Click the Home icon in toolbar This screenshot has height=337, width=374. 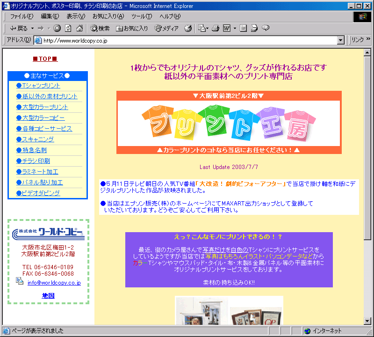(79, 28)
